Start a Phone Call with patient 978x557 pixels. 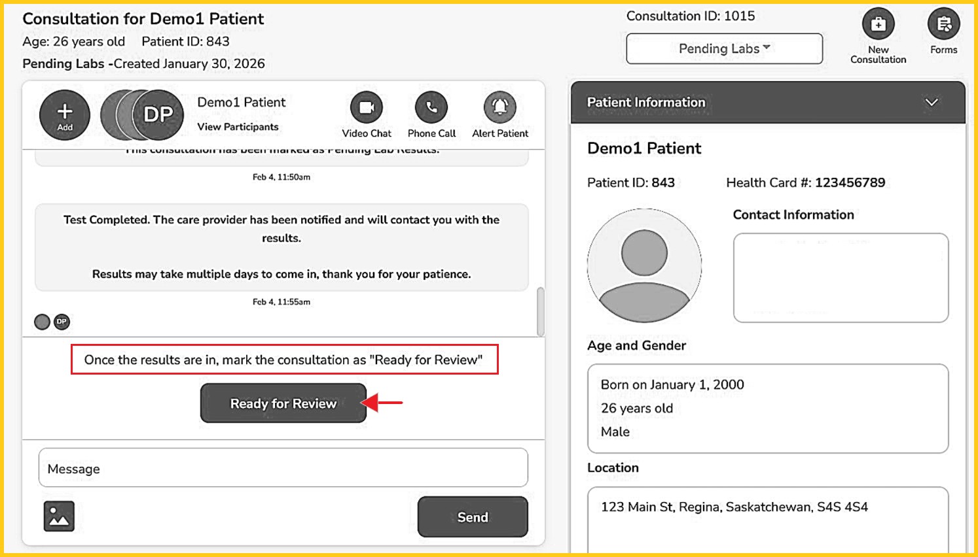(x=431, y=107)
